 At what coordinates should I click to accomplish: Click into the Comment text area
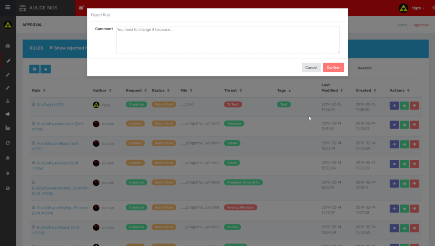pyautogui.click(x=228, y=40)
